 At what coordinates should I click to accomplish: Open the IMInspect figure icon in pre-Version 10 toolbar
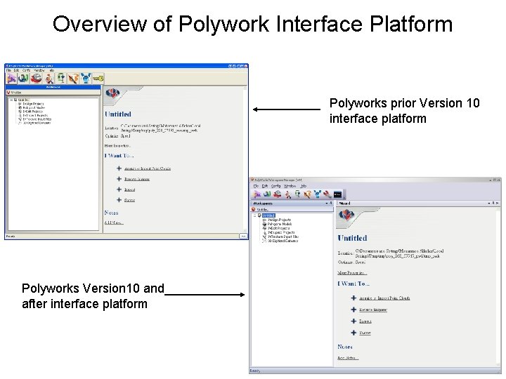click(x=48, y=79)
